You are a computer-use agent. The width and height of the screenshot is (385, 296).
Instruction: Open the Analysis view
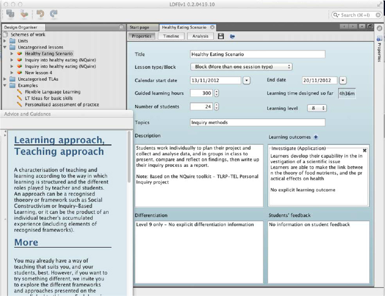tap(200, 36)
